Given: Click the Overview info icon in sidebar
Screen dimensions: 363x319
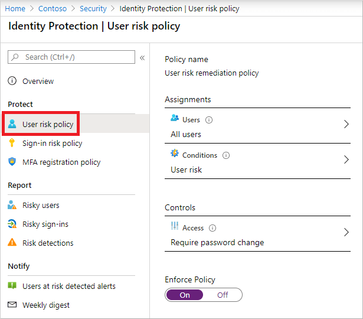Looking at the screenshot, I should 12,81.
